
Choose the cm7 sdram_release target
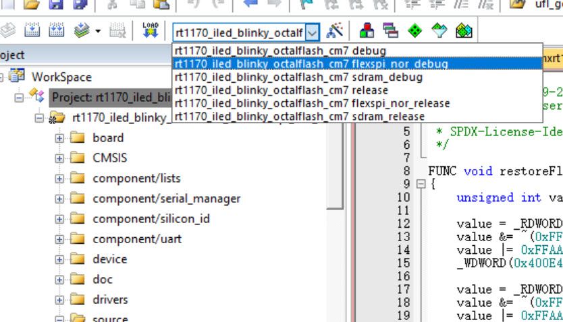point(357,117)
